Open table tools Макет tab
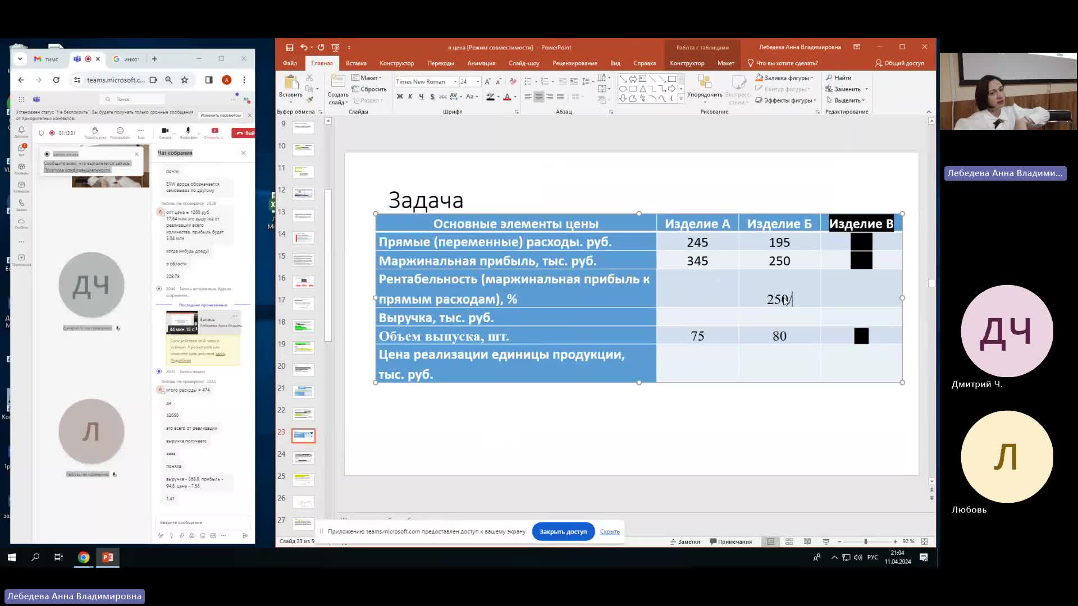The image size is (1078, 606). click(725, 63)
